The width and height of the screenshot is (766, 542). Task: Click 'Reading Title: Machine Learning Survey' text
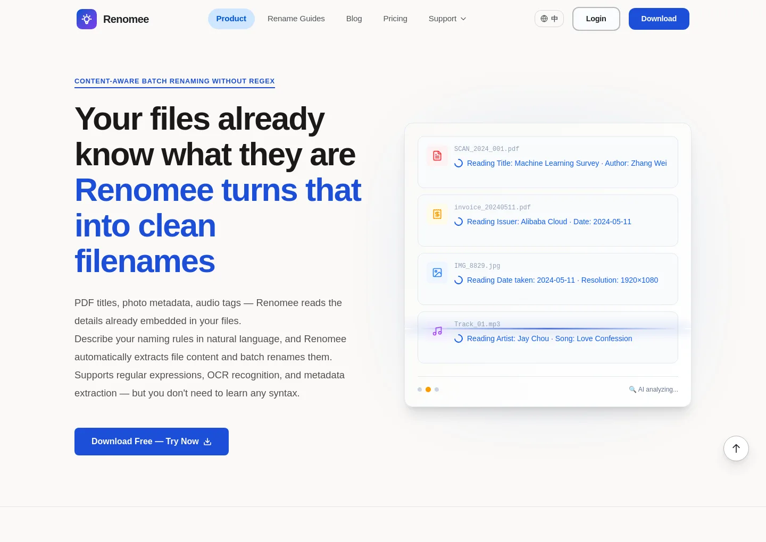pyautogui.click(x=533, y=163)
